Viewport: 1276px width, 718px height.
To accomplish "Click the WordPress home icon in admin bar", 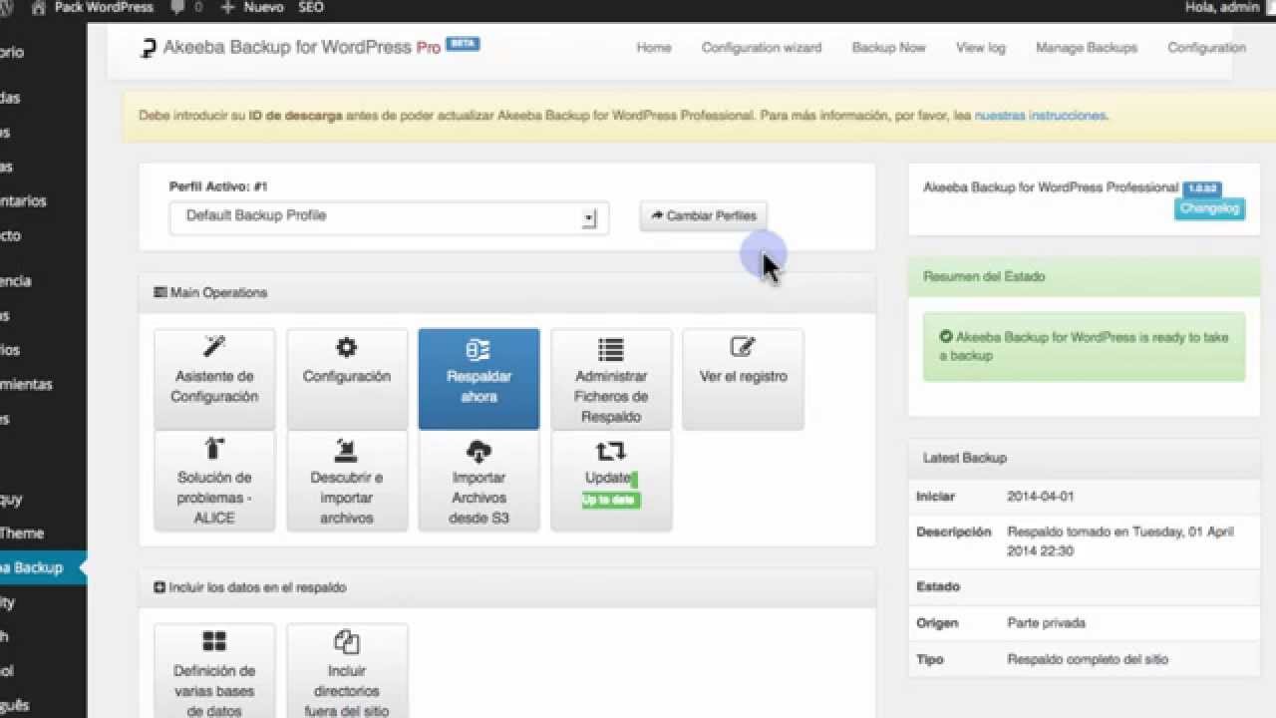I will [x=39, y=7].
